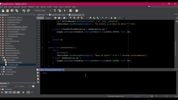Screen dimensions: 178x100
Task: Click the Output Settings wrench icon
Action: click(38, 82)
